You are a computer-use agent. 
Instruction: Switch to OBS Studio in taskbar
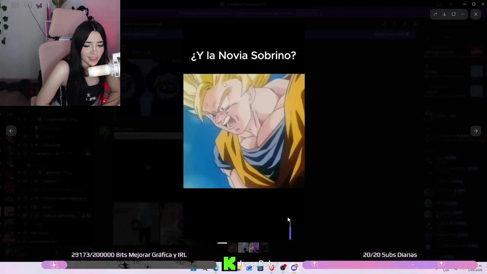(x=283, y=268)
